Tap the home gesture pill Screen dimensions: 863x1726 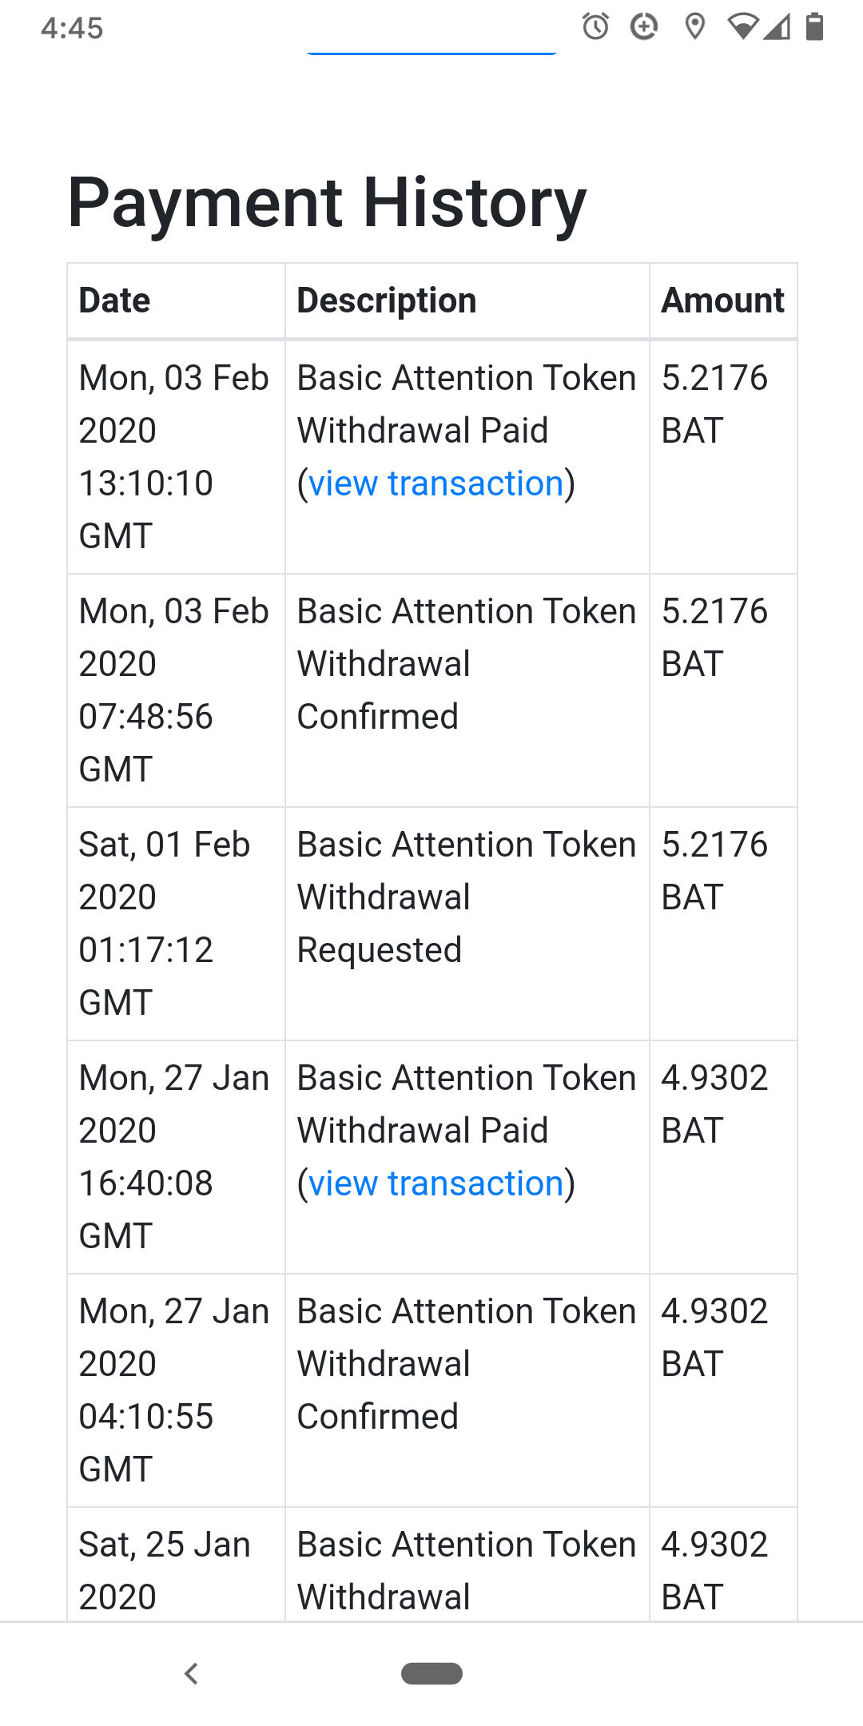[x=431, y=1673]
